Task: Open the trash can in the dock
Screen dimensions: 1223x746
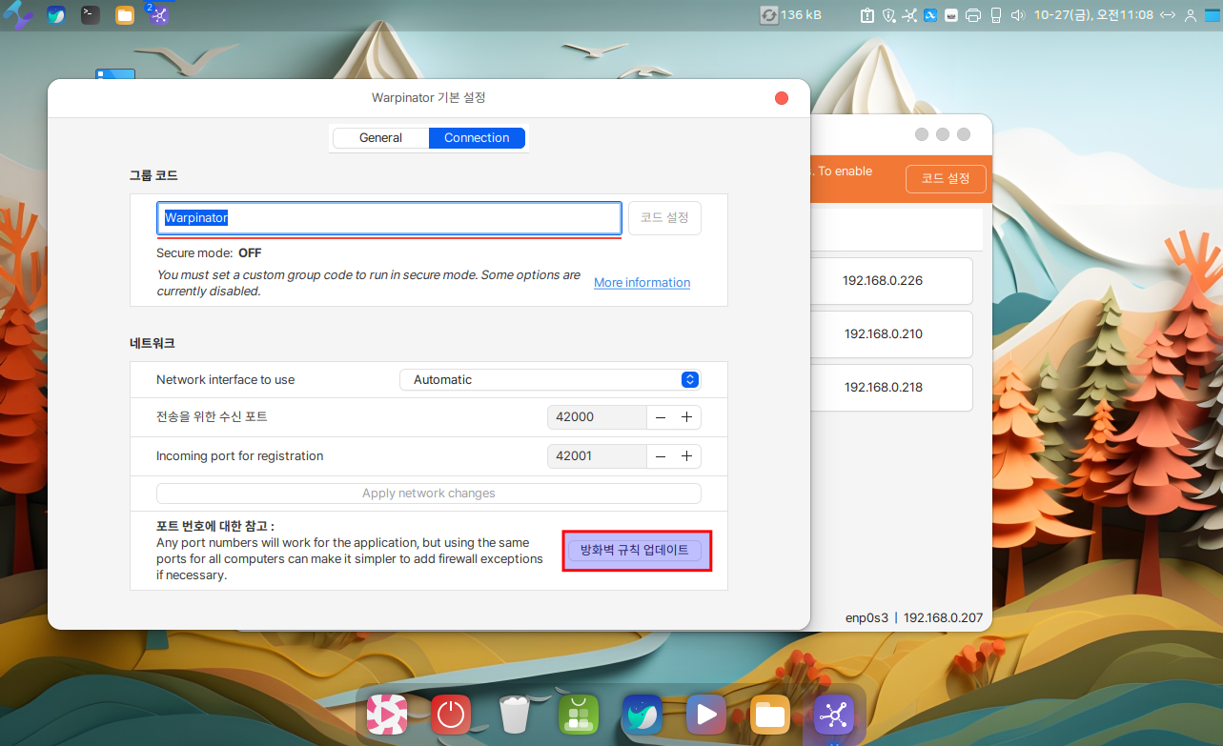Action: [x=514, y=715]
